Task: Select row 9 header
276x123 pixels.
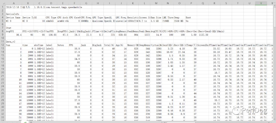Action: 3,35
